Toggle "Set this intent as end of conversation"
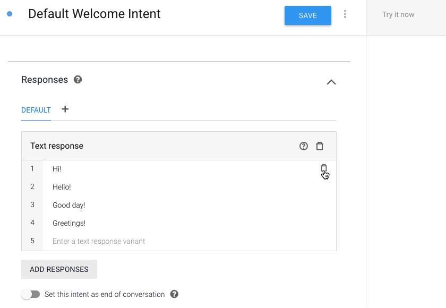 pyautogui.click(x=31, y=294)
